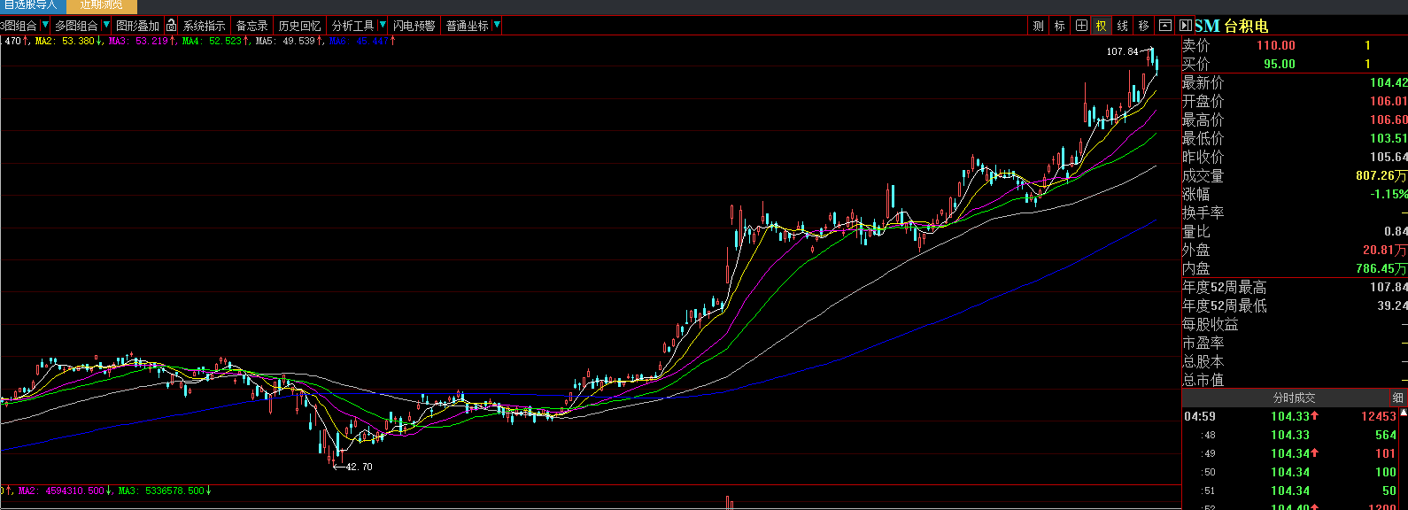Viewport: 1408px width, 510px height.
Task: Click the lock icon beside 图形叠加
Action: (x=171, y=26)
